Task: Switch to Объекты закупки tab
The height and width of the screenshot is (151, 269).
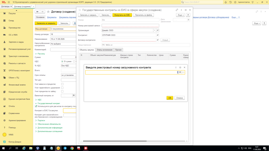Action: [87, 50]
